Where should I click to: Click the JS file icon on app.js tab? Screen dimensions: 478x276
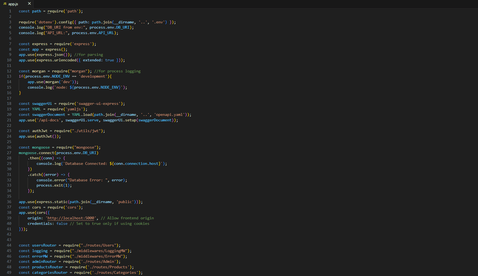click(x=5, y=3)
